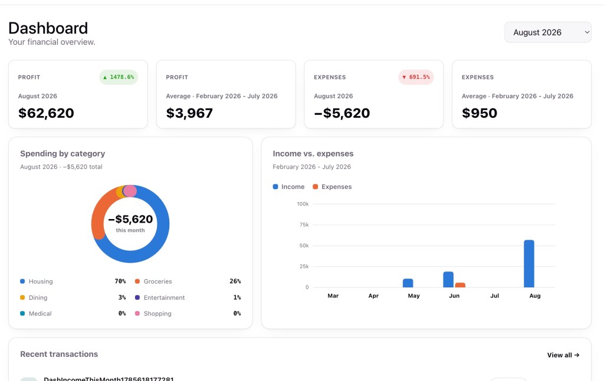Viewport: 604px width, 381px height.
Task: Select the −$5,620 expenses card value
Action: tap(342, 113)
